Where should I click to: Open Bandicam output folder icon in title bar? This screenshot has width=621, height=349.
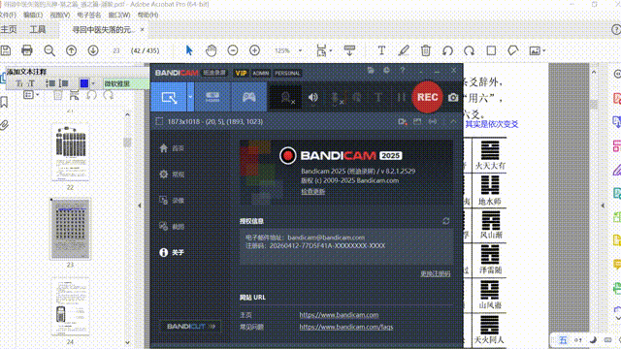(371, 71)
